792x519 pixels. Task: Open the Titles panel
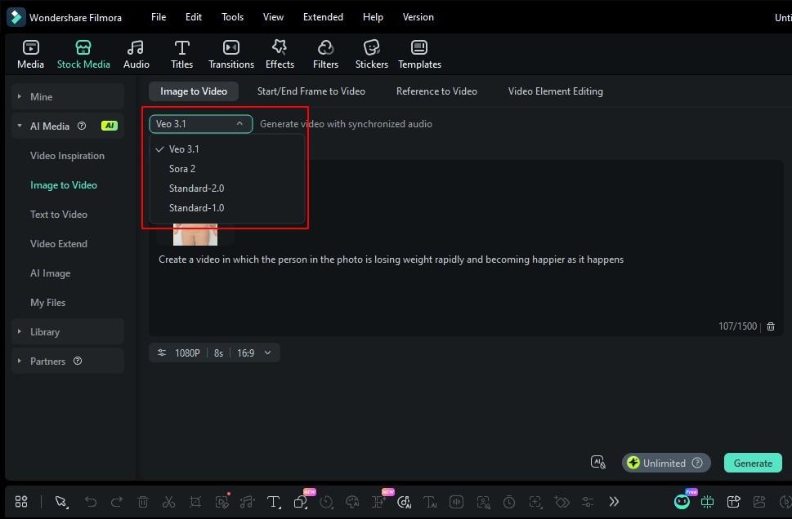click(x=181, y=53)
